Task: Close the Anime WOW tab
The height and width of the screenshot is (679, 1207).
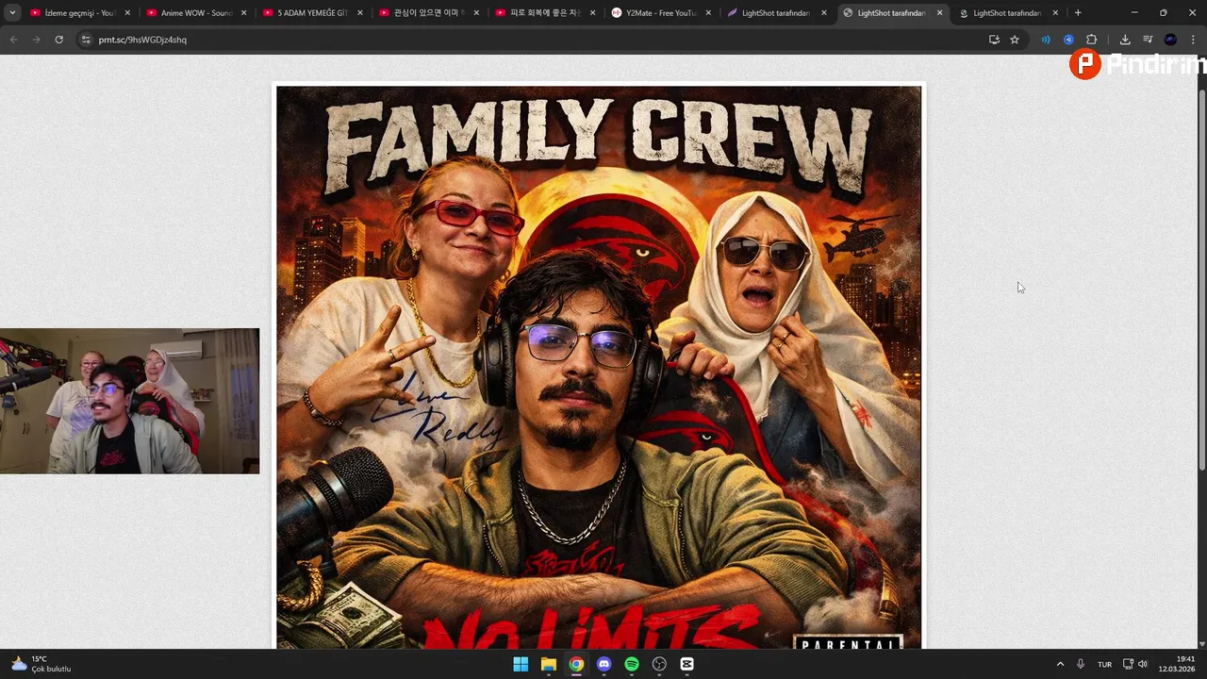Action: click(243, 13)
